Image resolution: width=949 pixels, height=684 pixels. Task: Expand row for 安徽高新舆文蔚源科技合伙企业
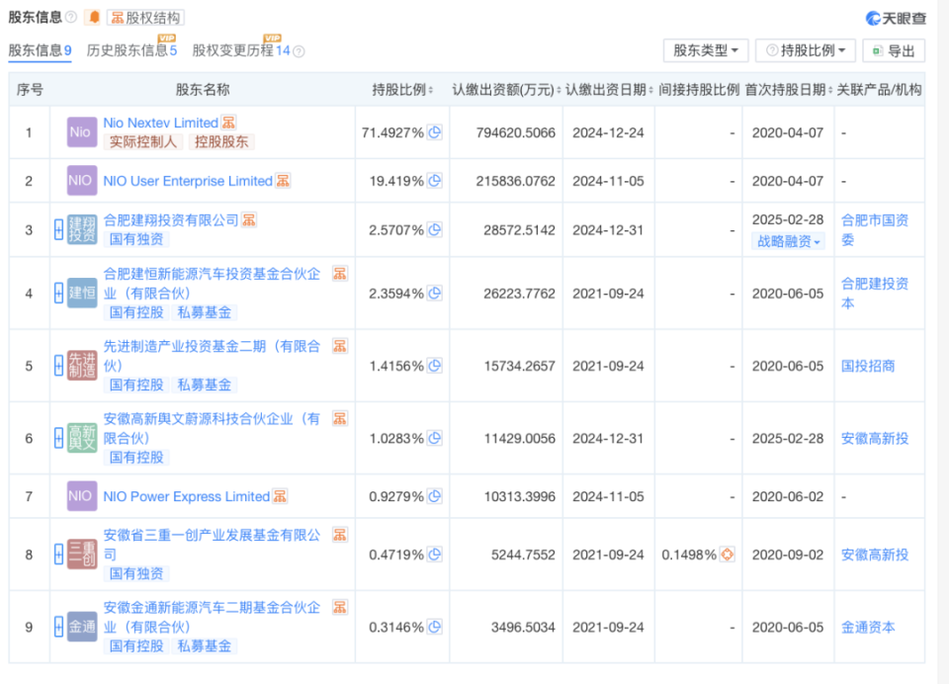click(58, 438)
